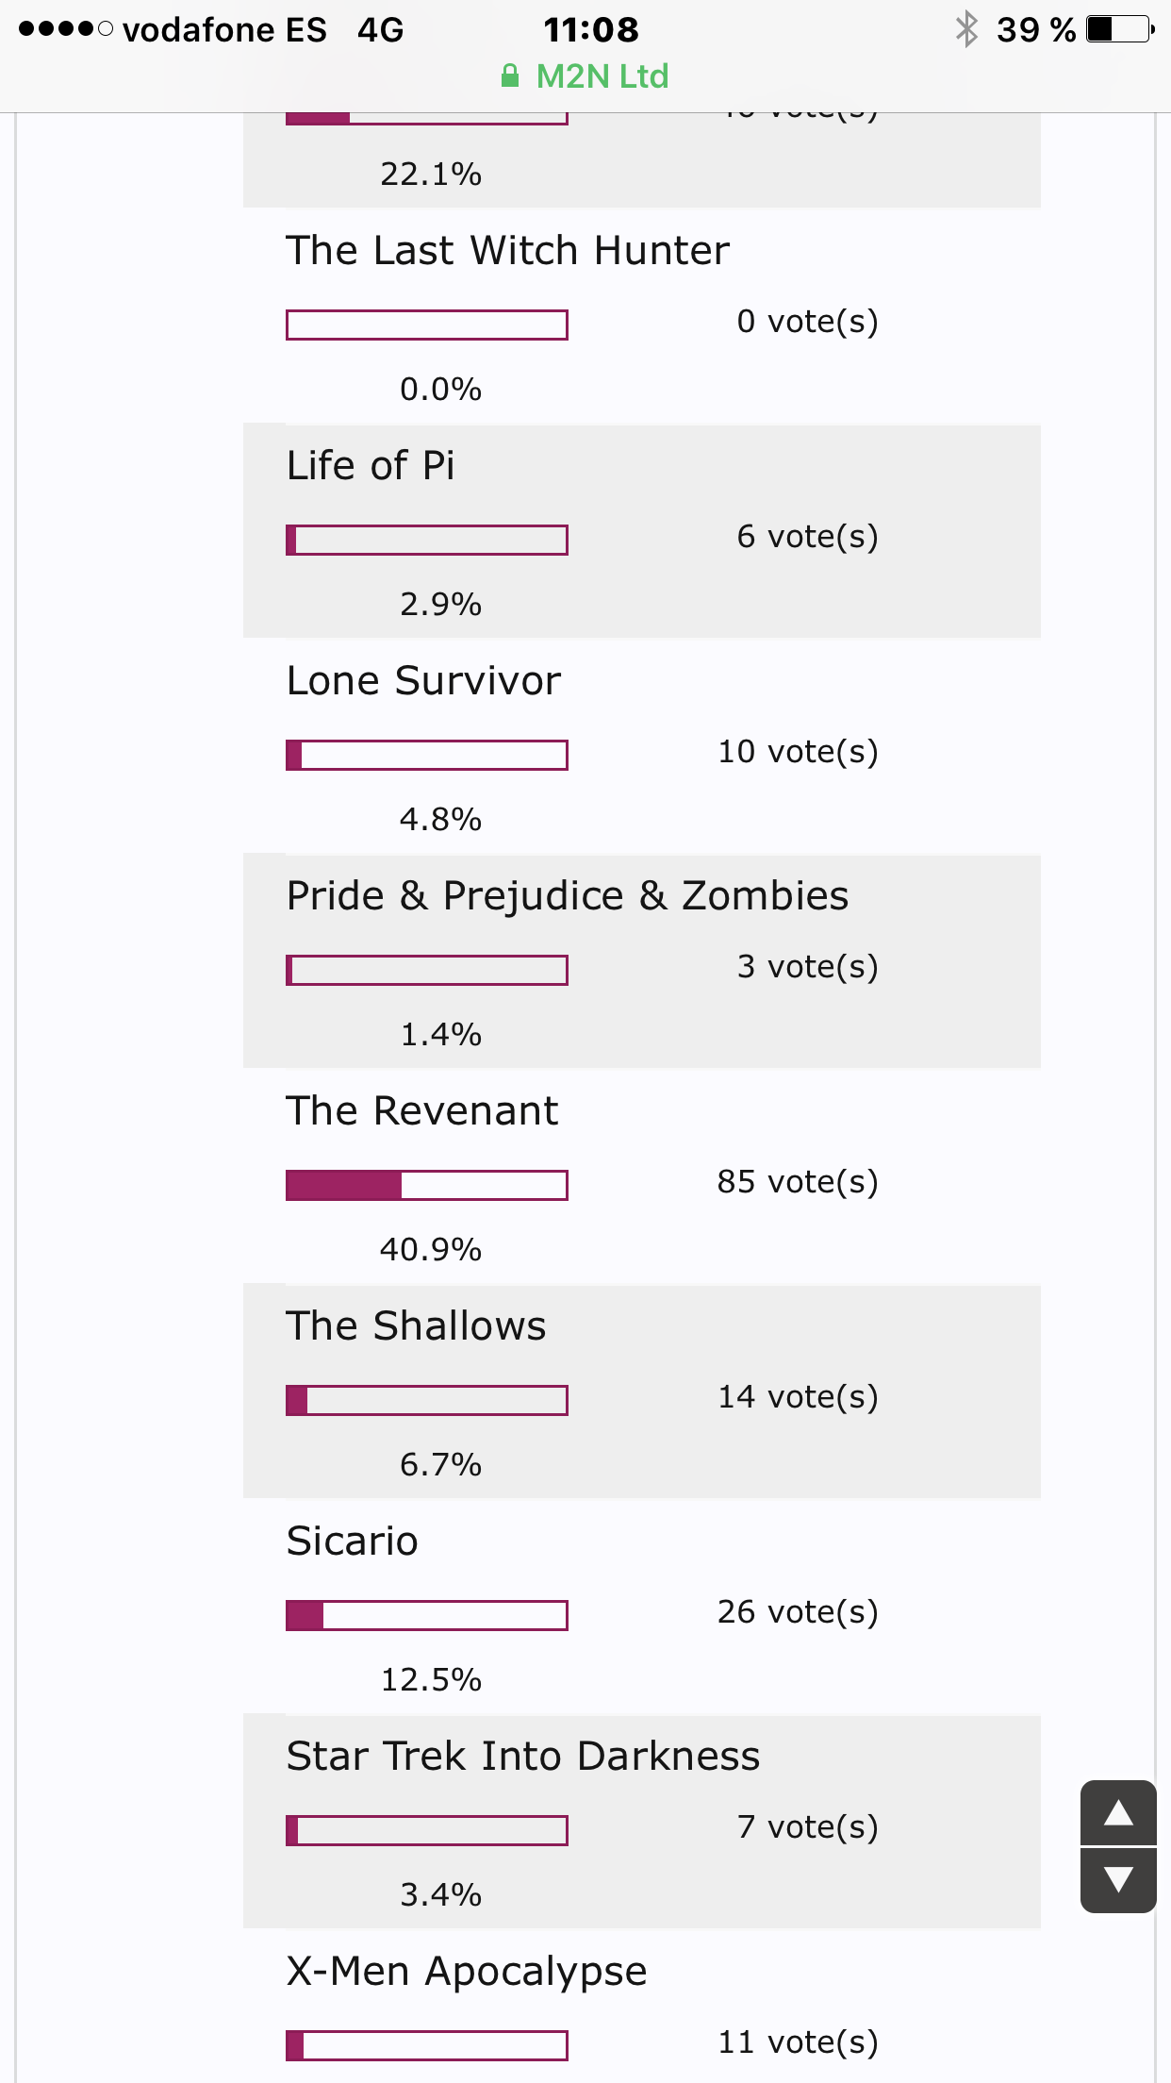Tap the scroll-up arrow button

[1118, 1812]
